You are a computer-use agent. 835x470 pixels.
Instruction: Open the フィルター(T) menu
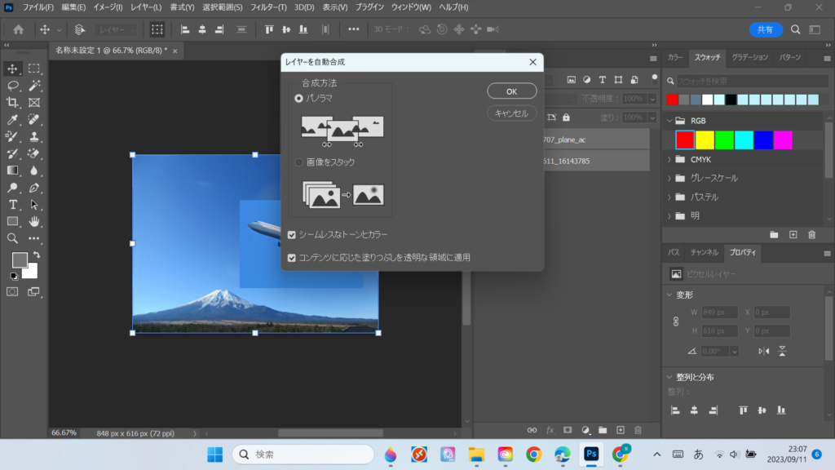pos(268,7)
